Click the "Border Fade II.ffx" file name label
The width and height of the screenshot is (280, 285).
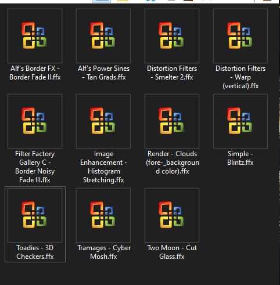35,77
